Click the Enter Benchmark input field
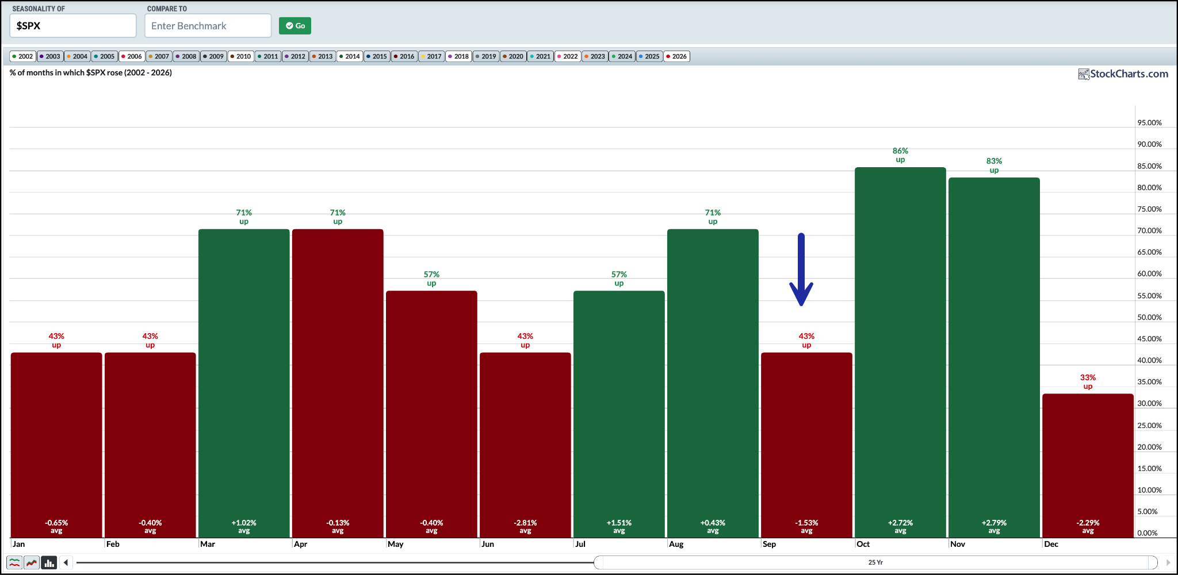1178x575 pixels. tap(208, 26)
